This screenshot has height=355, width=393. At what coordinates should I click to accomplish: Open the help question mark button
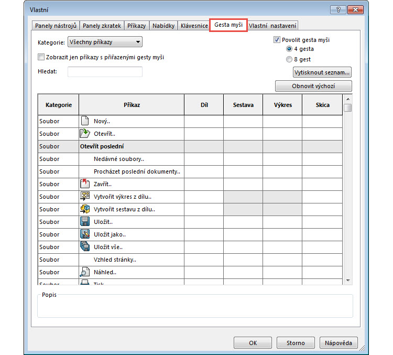(x=338, y=10)
